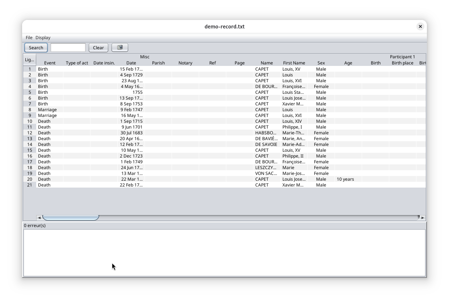Click the Type of act column header

(77, 63)
